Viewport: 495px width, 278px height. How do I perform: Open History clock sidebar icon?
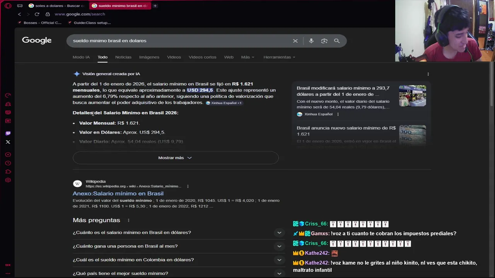click(8, 163)
